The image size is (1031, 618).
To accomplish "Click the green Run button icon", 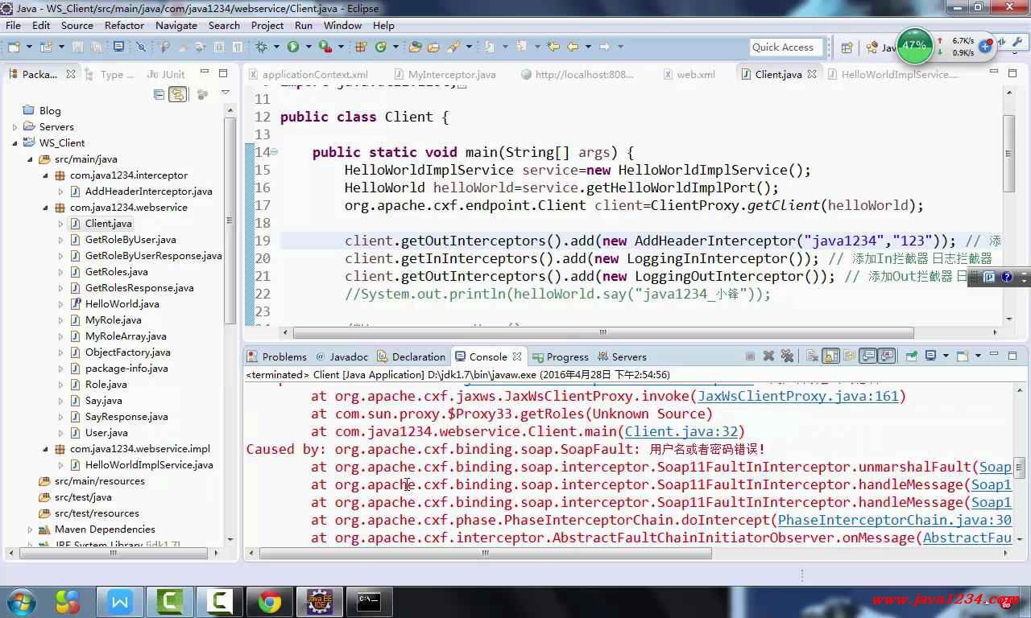I will pyautogui.click(x=293, y=47).
